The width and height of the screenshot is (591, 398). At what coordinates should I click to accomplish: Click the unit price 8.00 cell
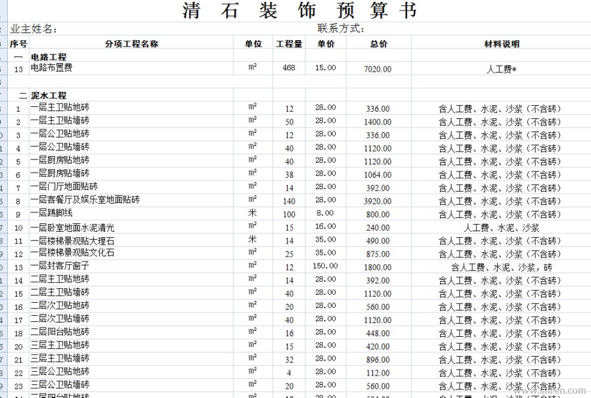[x=326, y=213]
